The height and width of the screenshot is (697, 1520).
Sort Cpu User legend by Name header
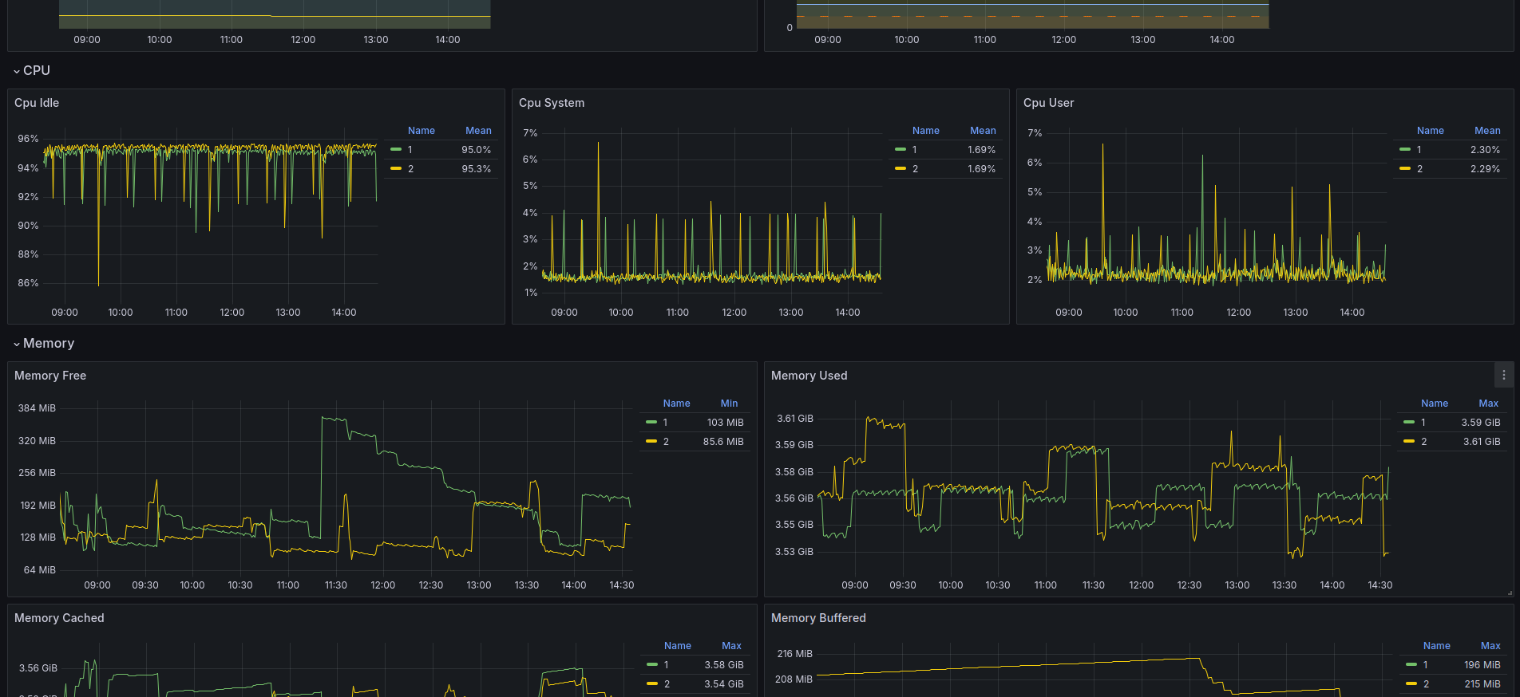1430,131
